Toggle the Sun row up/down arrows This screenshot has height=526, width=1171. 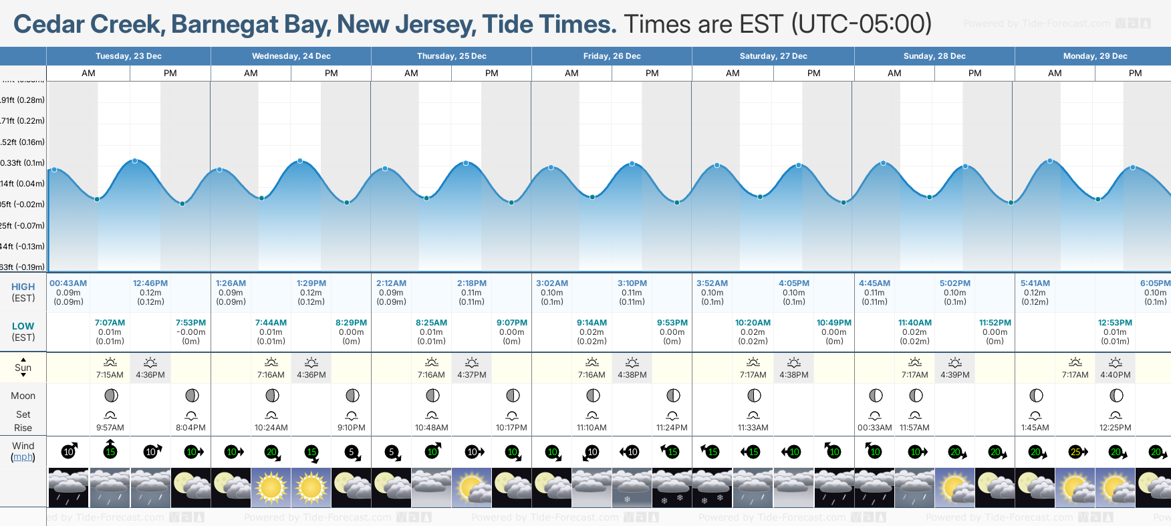[x=23, y=367]
